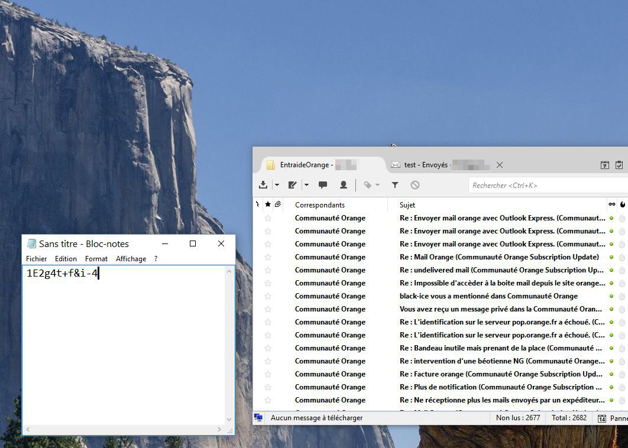Click the Get Messages download icon

(263, 184)
